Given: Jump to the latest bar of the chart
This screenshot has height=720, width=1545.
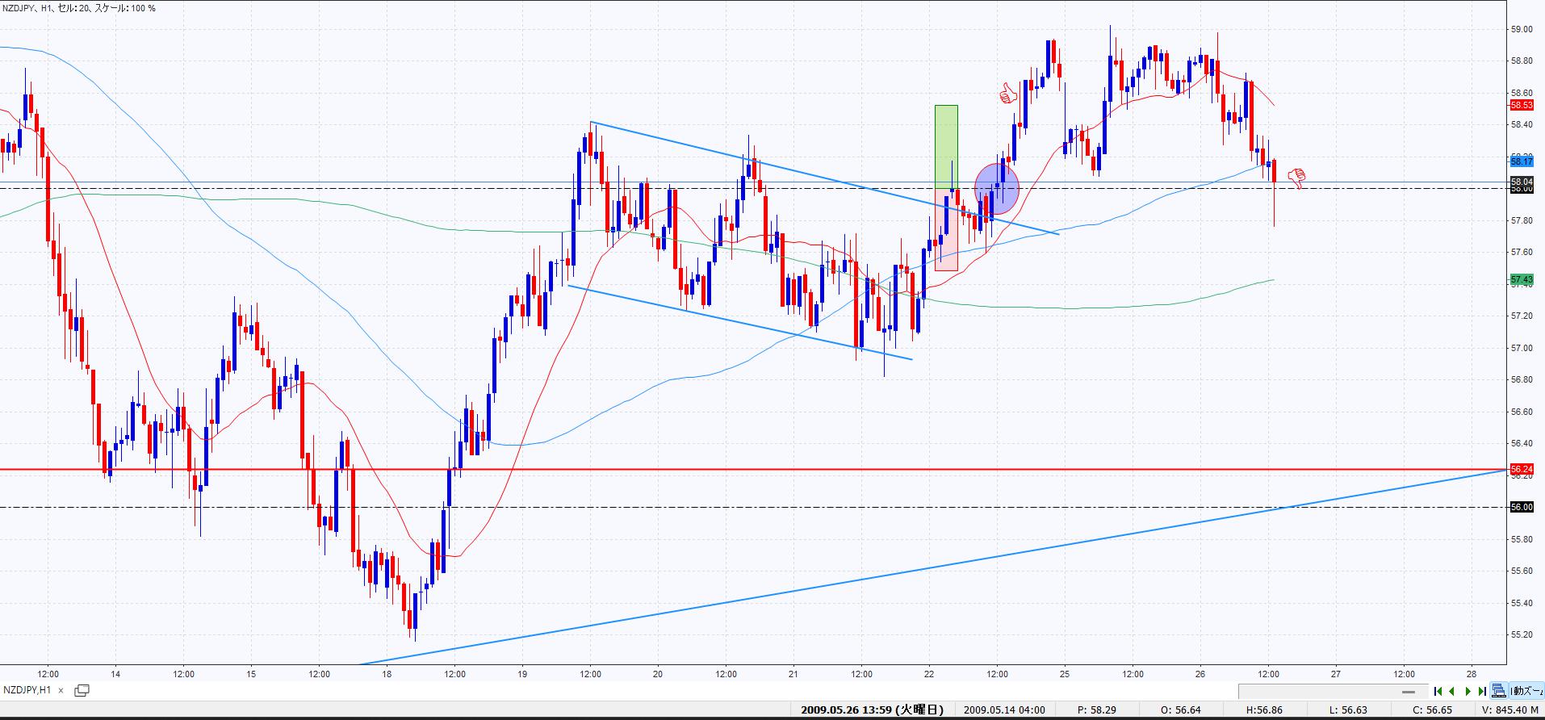Looking at the screenshot, I should 1482,691.
